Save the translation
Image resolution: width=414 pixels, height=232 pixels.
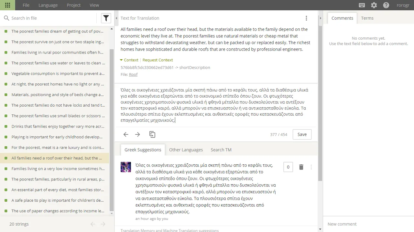coord(302,134)
